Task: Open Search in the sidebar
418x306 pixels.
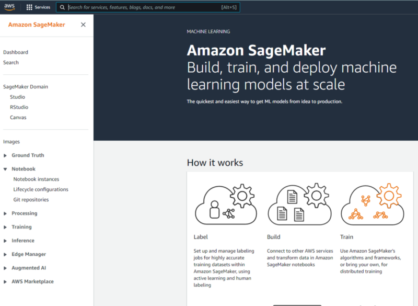Action: (x=11, y=62)
